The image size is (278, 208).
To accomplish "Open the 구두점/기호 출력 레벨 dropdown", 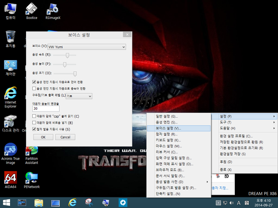I will pos(79,96).
